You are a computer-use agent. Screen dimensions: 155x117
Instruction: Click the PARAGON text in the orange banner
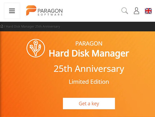(89, 43)
